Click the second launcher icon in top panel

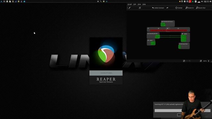(x=4, y=1)
